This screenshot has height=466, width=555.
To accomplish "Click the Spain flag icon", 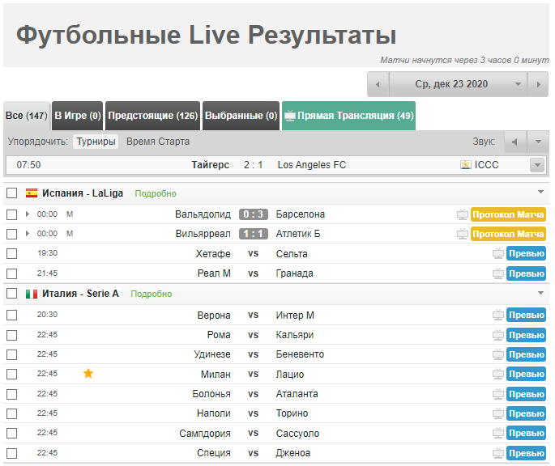I will (32, 193).
